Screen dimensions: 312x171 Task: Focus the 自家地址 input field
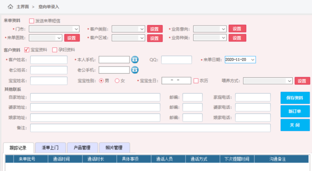point(95,97)
